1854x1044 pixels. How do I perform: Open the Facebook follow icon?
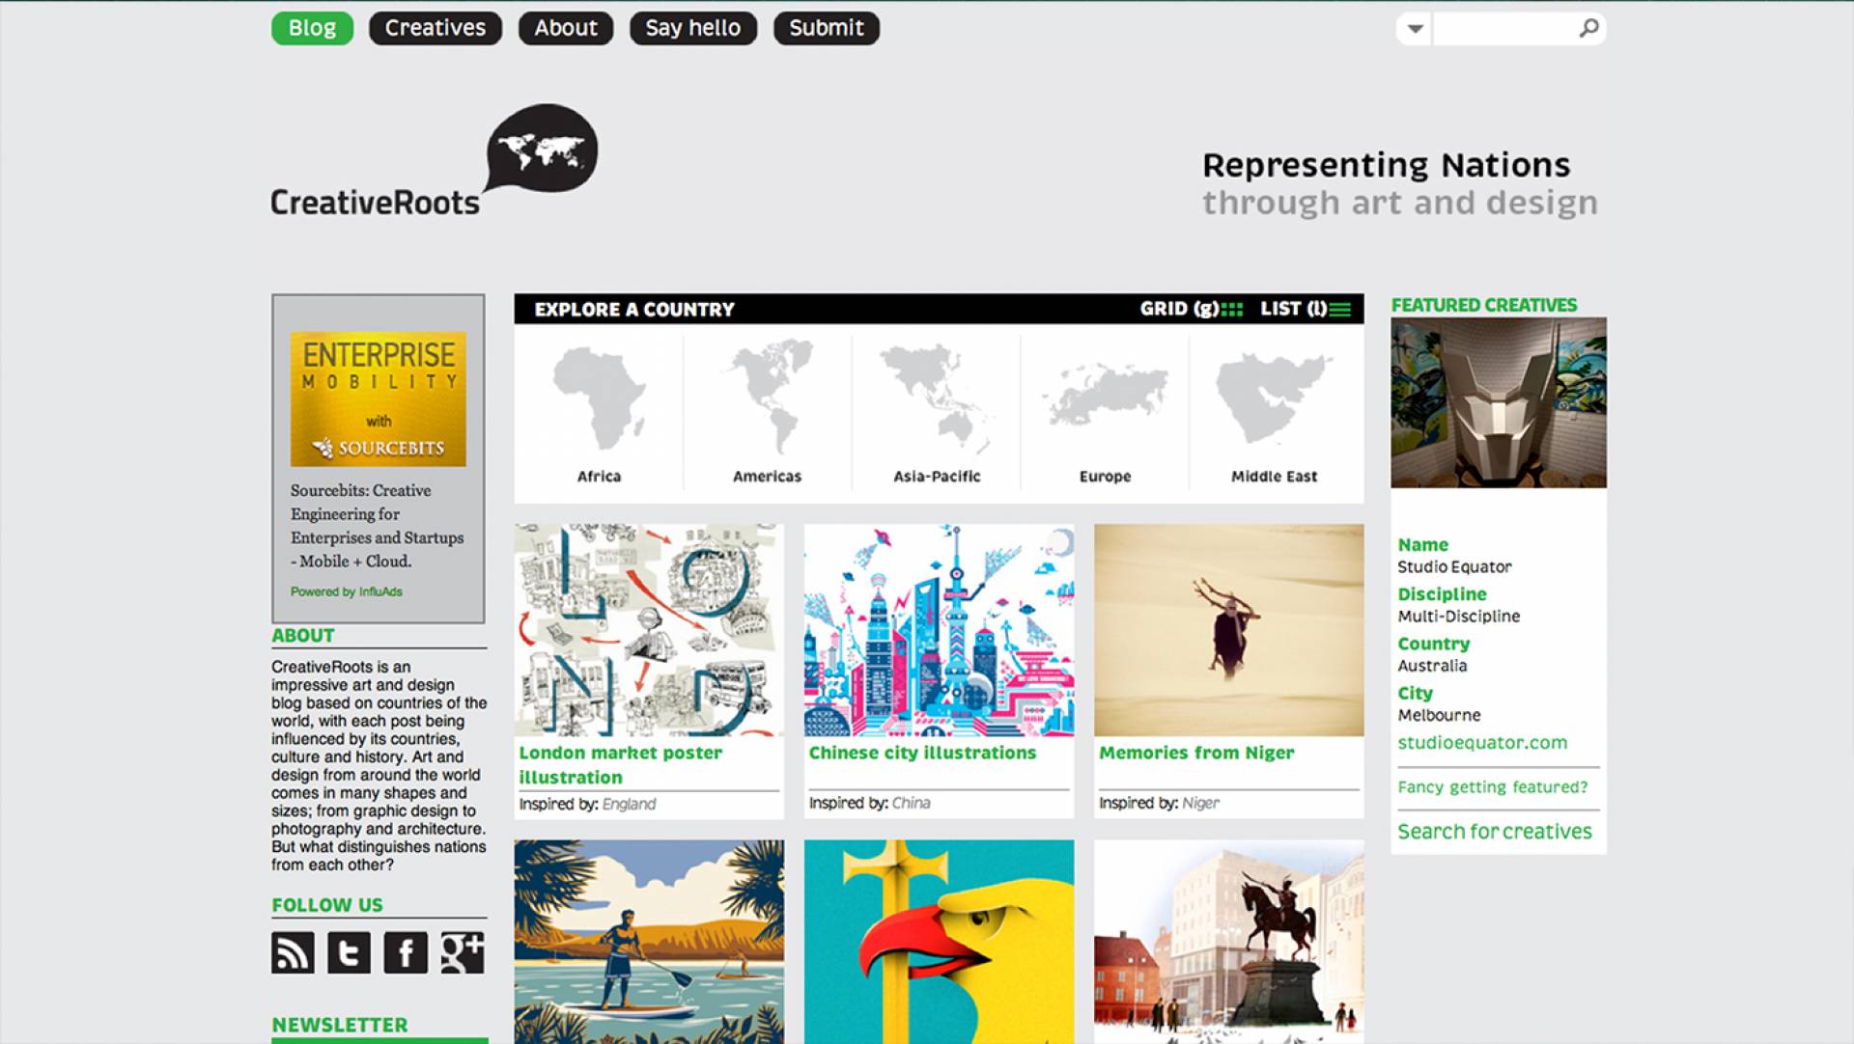pos(406,952)
